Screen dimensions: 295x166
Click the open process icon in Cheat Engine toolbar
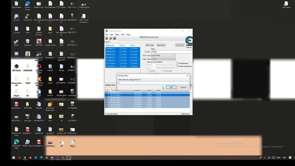[106, 38]
